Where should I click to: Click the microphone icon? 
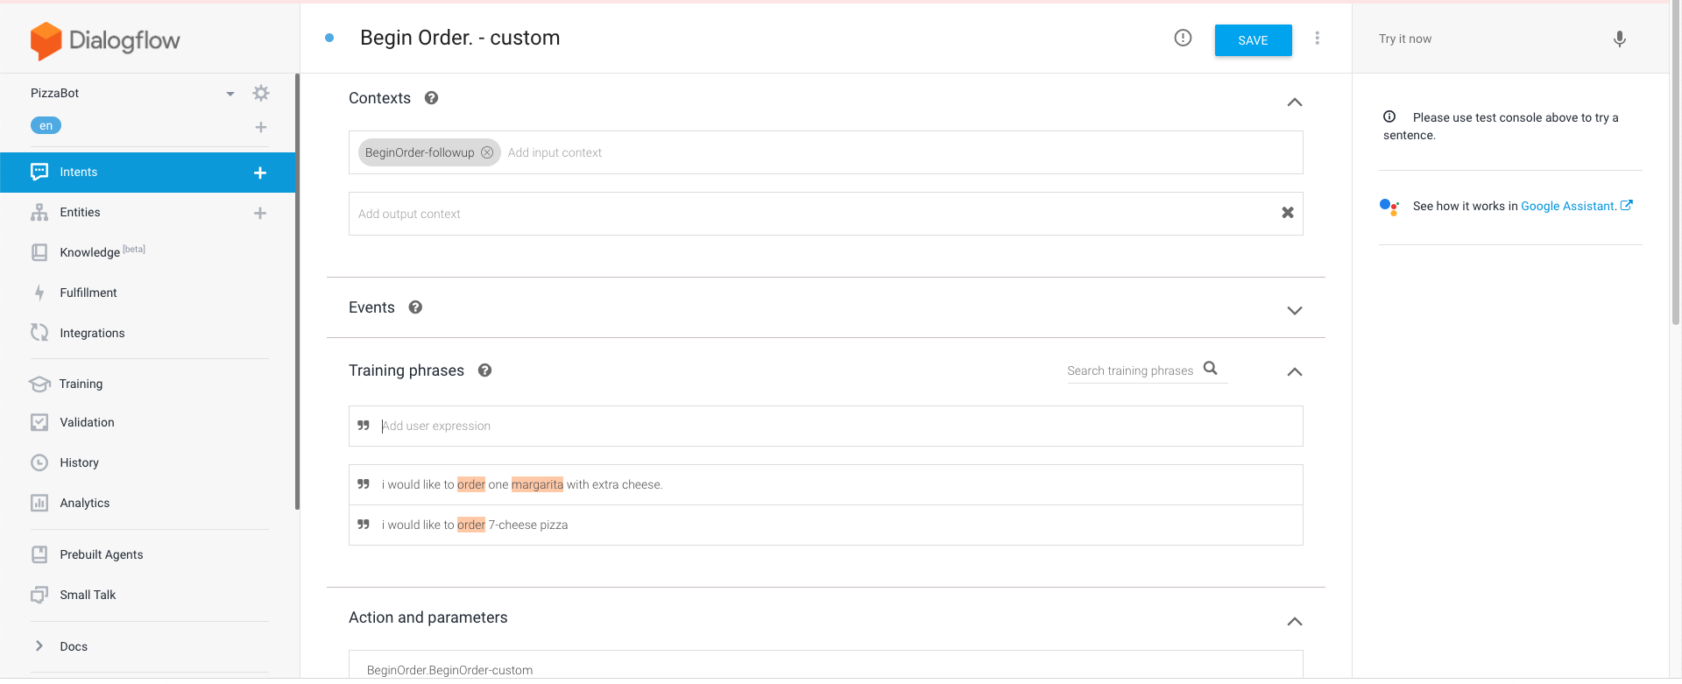click(x=1619, y=39)
